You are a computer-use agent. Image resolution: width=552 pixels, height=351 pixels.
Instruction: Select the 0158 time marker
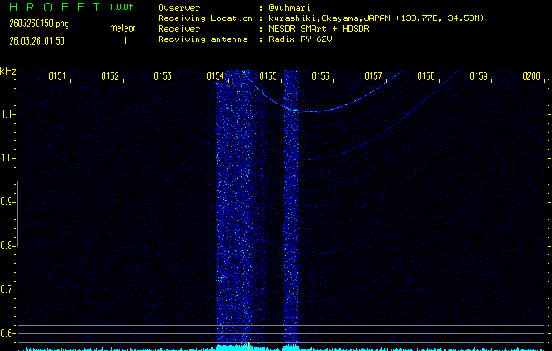[x=426, y=76]
